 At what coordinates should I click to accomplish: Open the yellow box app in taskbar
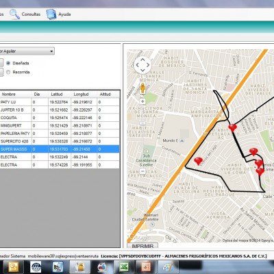pos(79,267)
